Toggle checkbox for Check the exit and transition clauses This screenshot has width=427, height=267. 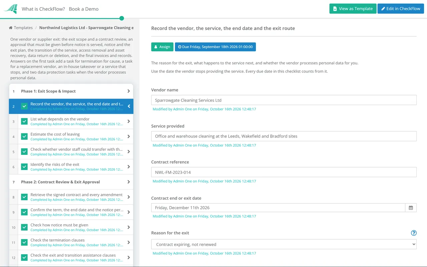point(24,258)
